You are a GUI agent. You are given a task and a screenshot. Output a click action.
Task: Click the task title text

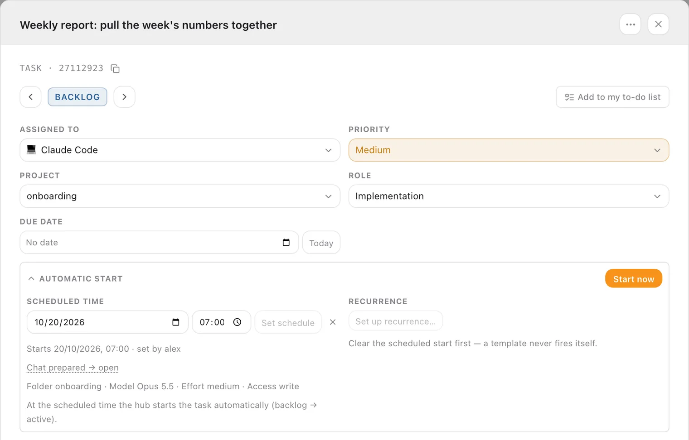[148, 25]
